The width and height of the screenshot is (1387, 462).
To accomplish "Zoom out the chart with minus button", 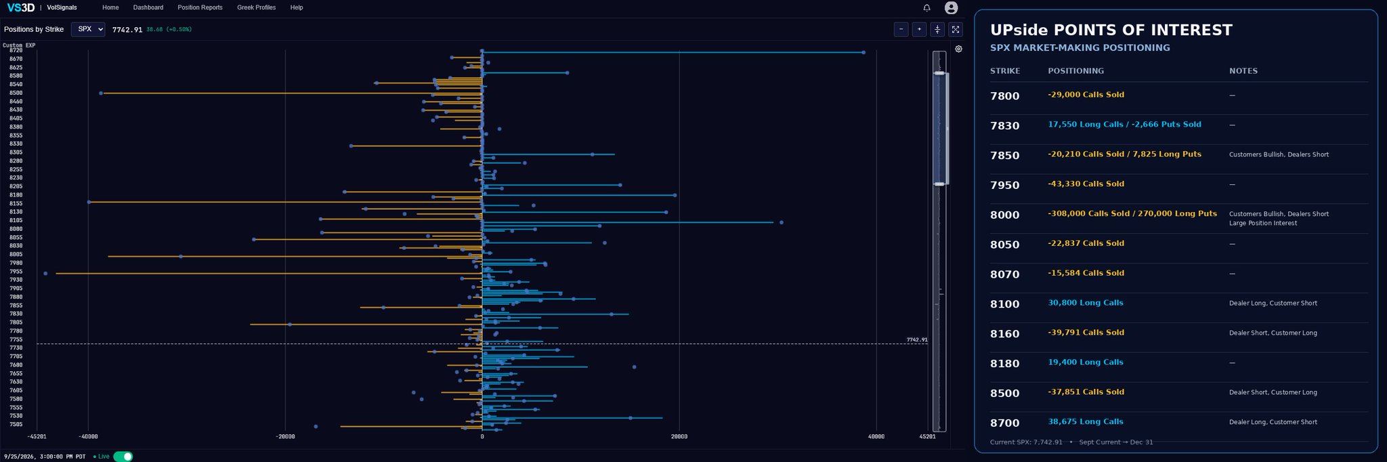I will pyautogui.click(x=901, y=29).
